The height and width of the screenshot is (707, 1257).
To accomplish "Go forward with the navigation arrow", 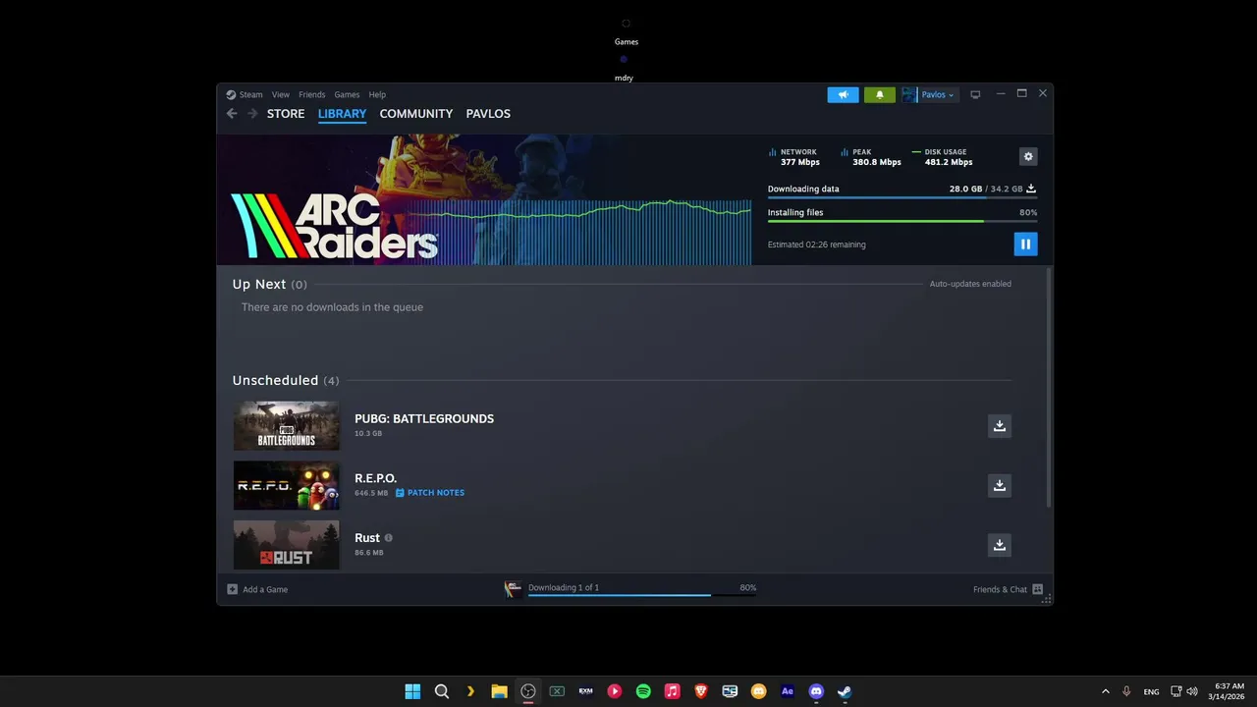I will pos(252,114).
